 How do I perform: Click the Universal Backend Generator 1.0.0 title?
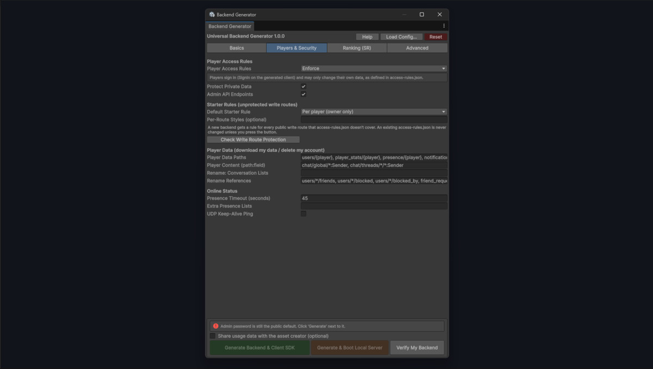pos(245,36)
